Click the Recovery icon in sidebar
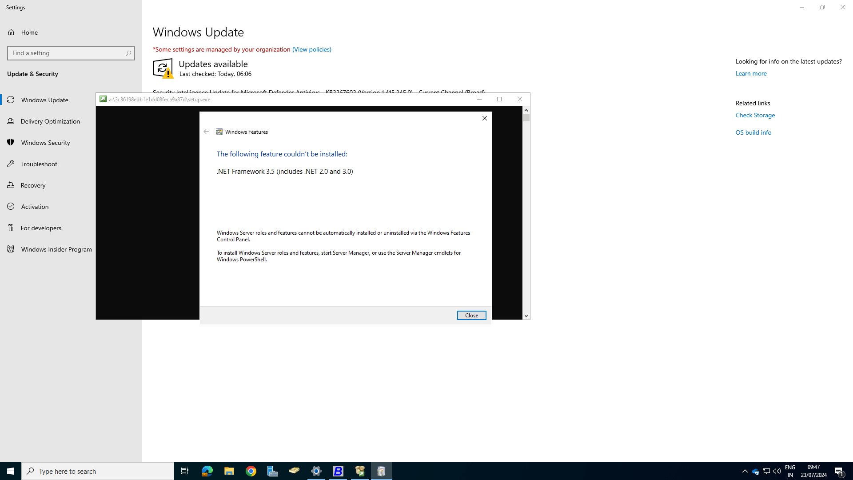The height and width of the screenshot is (480, 853). [x=11, y=185]
